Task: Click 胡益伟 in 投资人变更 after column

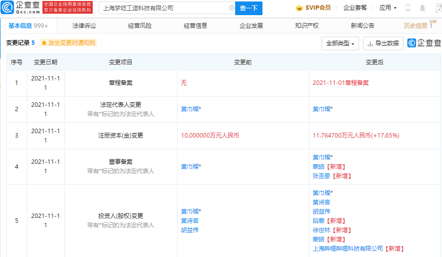Action: click(321, 211)
